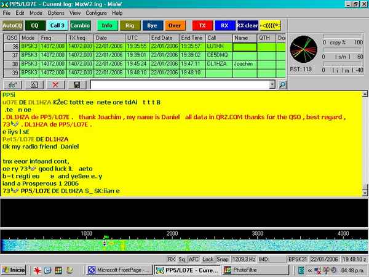
Task: Click the Bye macro button
Action: pyautogui.click(x=153, y=25)
